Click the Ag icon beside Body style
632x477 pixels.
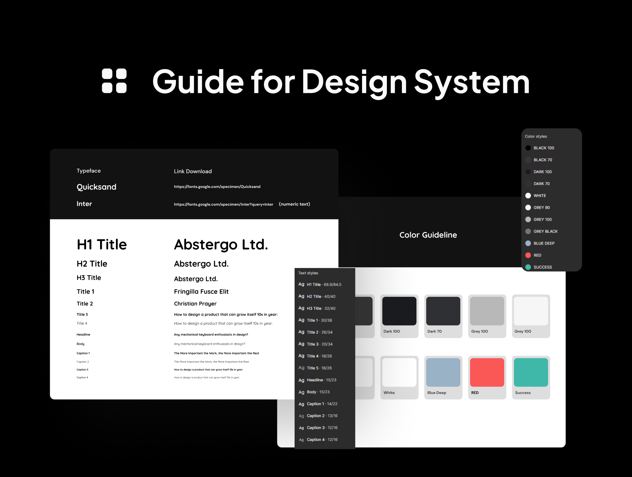(x=301, y=392)
